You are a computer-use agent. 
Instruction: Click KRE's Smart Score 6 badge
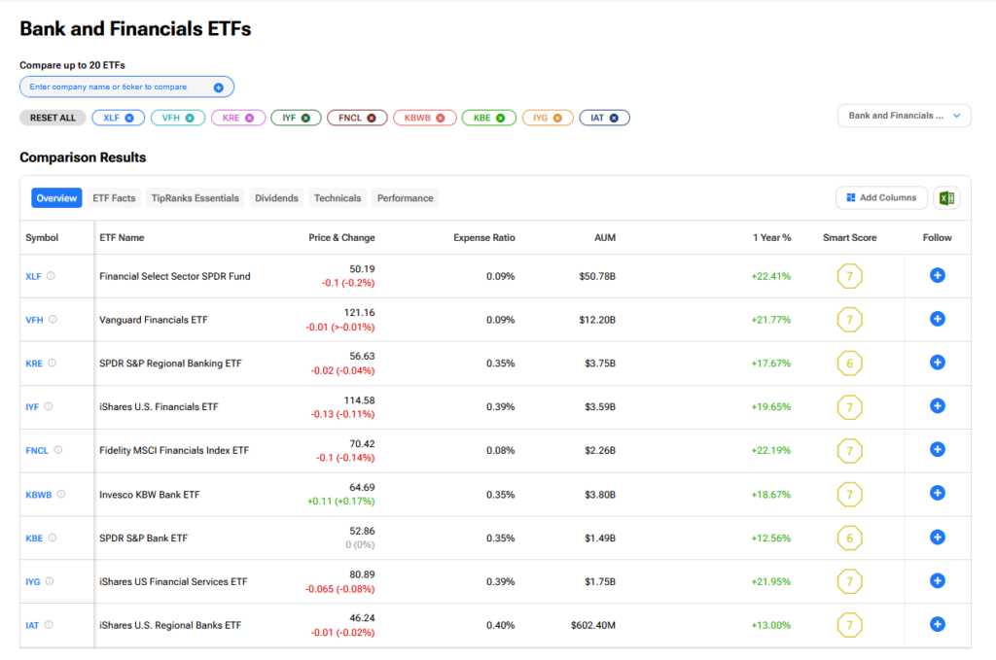click(849, 364)
